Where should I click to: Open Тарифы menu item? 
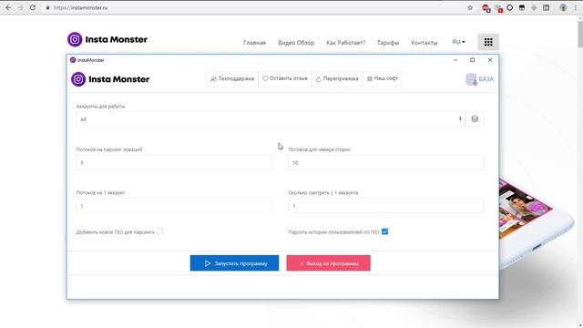388,43
